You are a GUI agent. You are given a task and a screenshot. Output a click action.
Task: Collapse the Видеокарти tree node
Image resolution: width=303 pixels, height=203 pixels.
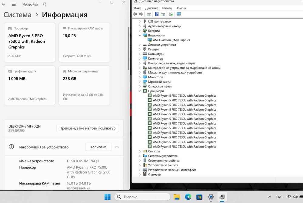[x=140, y=35]
